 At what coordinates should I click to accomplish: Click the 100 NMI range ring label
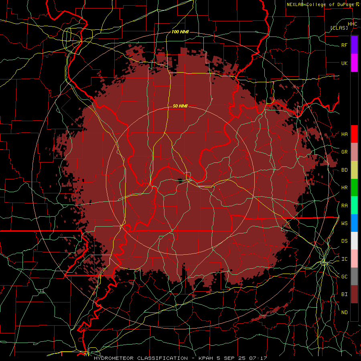click(180, 32)
